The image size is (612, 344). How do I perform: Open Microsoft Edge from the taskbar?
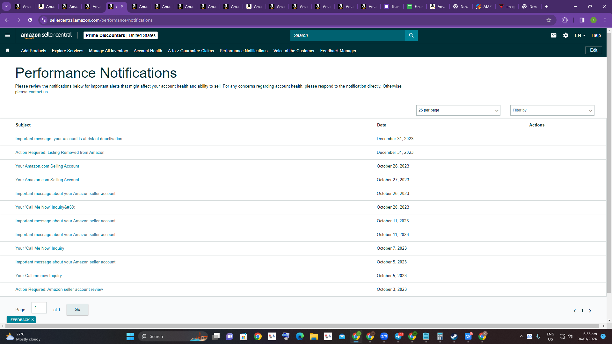coord(300,336)
